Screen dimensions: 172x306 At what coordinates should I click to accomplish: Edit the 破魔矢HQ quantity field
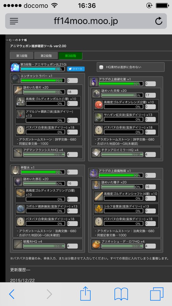pyautogui.click(x=72, y=246)
